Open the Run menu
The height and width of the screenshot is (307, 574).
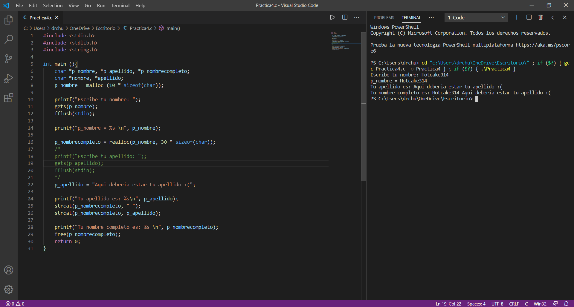pos(101,5)
